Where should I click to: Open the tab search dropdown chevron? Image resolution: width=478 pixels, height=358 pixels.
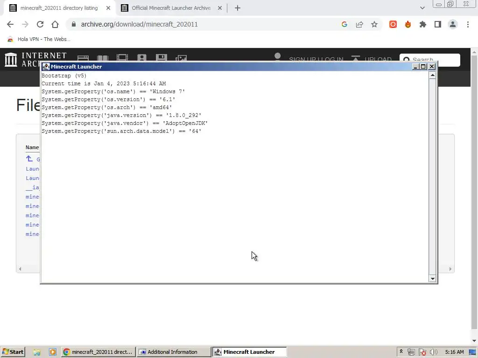(x=422, y=8)
